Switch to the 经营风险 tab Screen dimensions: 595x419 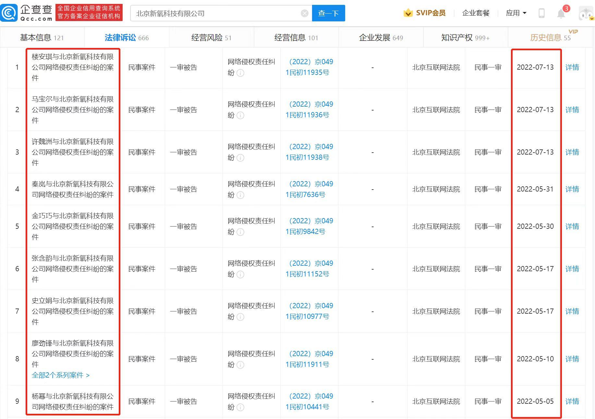pos(211,38)
